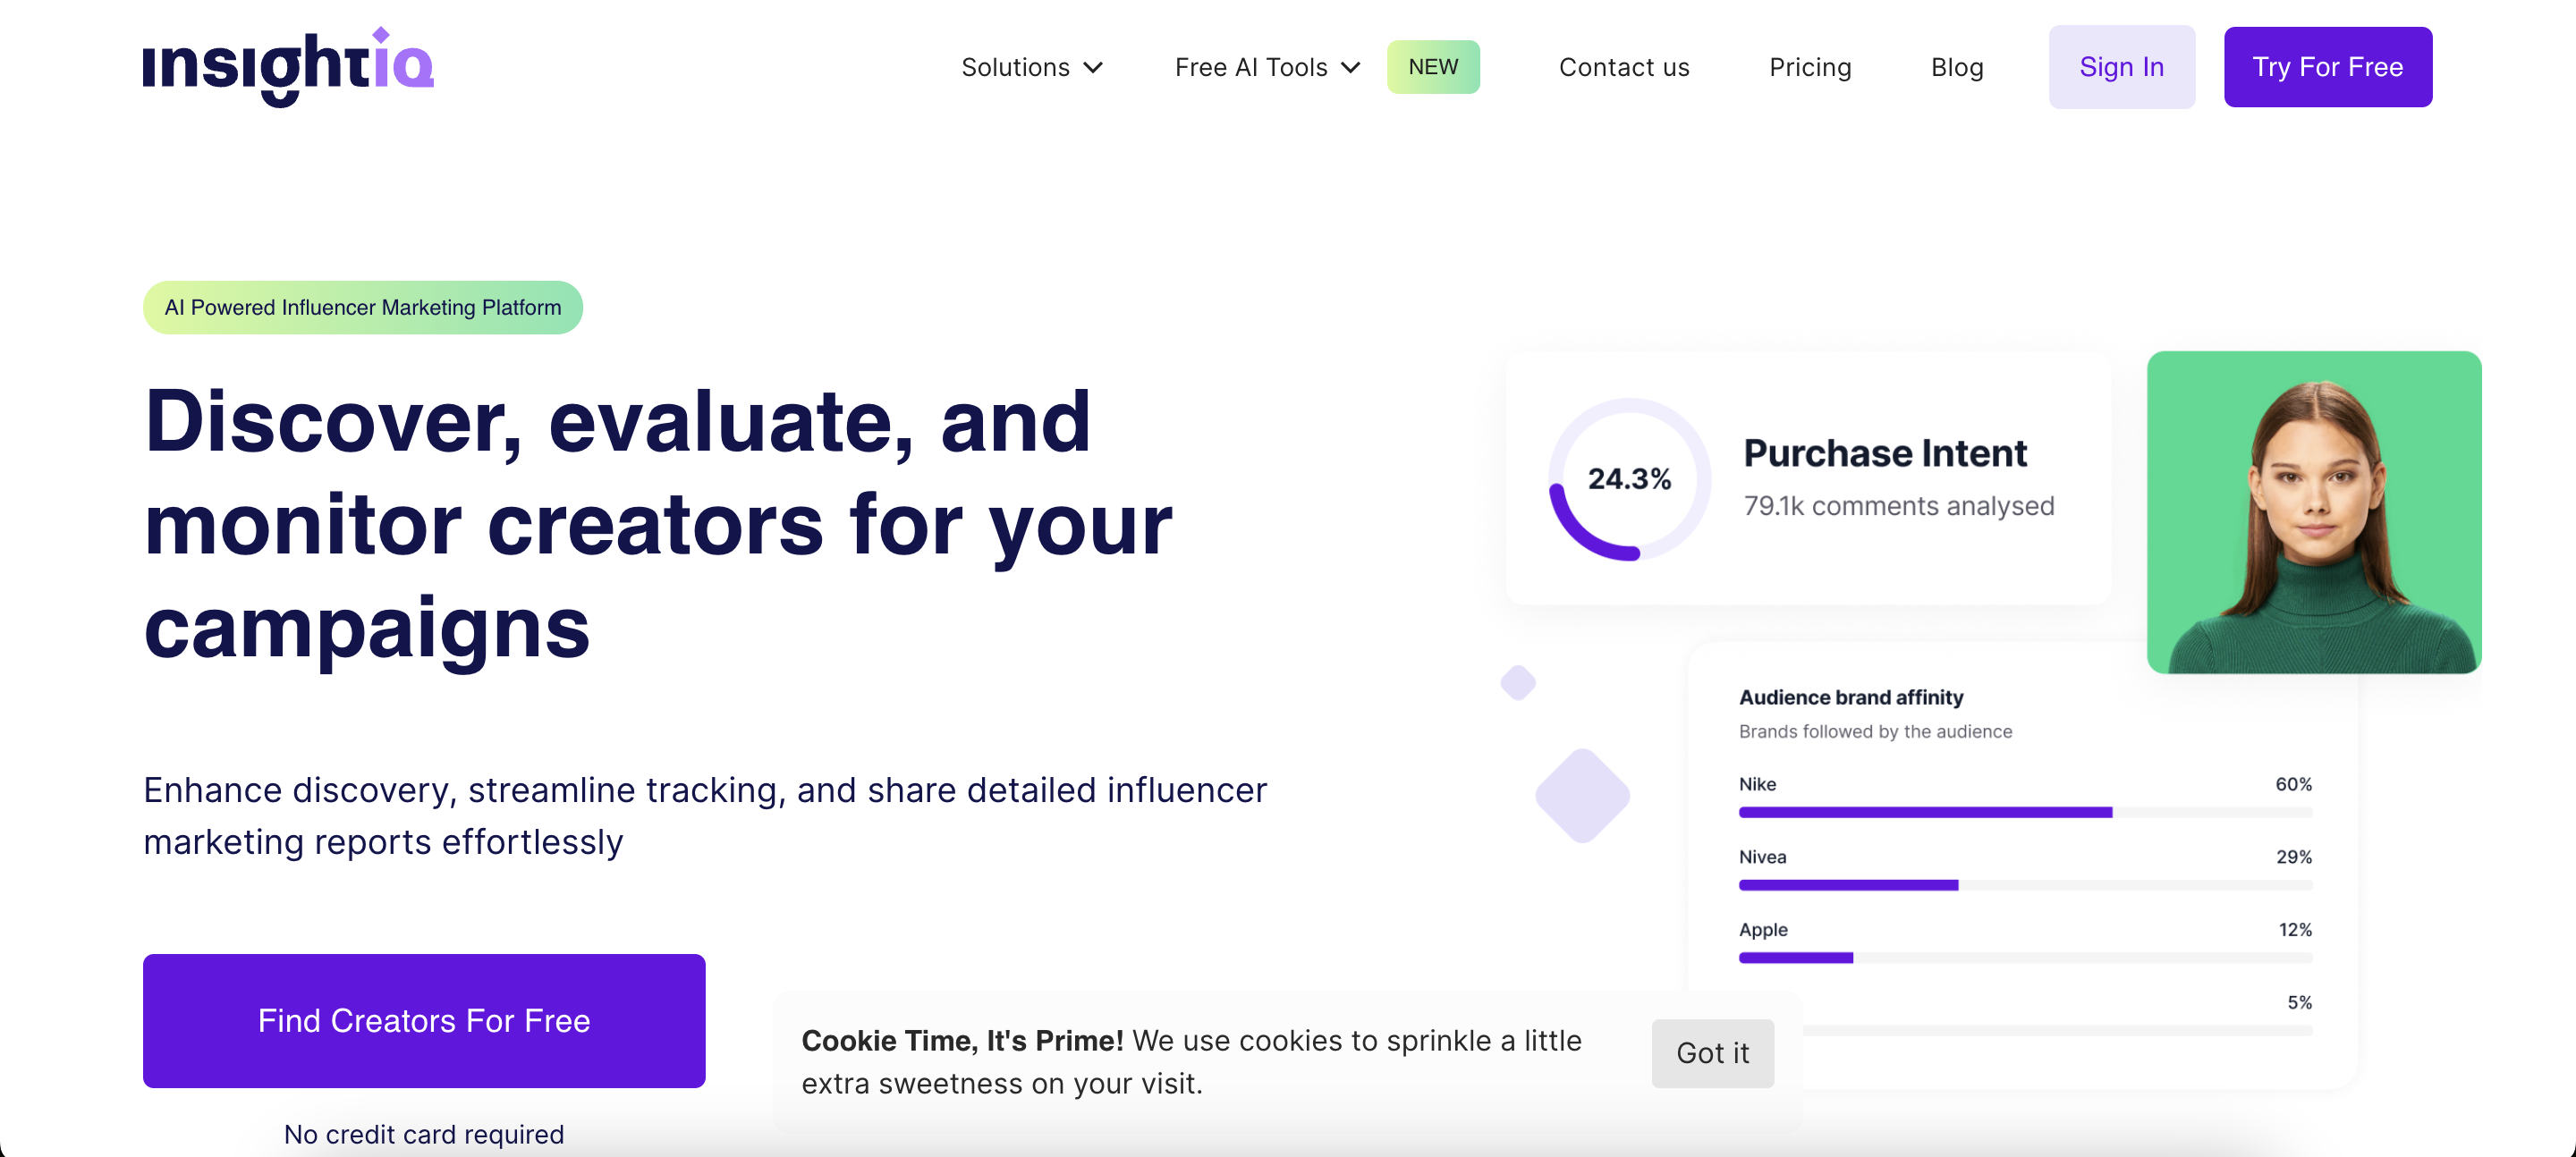
Task: Open the Solutions menu
Action: pos(1015,67)
